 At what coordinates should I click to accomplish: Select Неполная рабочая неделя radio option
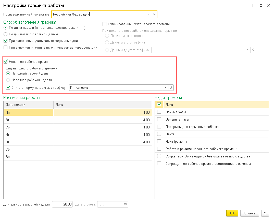coord(8,80)
